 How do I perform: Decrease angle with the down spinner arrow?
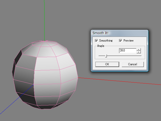point(139,52)
